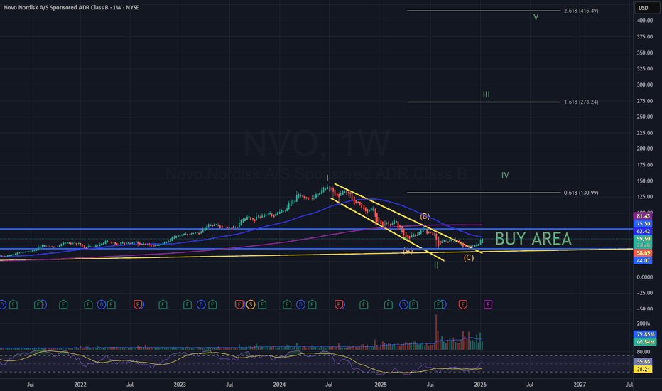The image size is (662, 391).
Task: Click the blue 75.50 price label
Action: click(x=643, y=224)
